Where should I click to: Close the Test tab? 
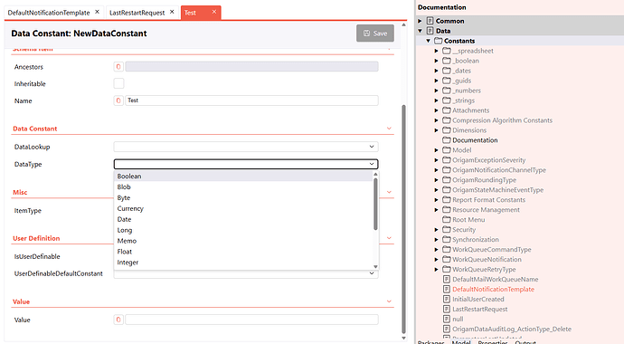(x=214, y=12)
